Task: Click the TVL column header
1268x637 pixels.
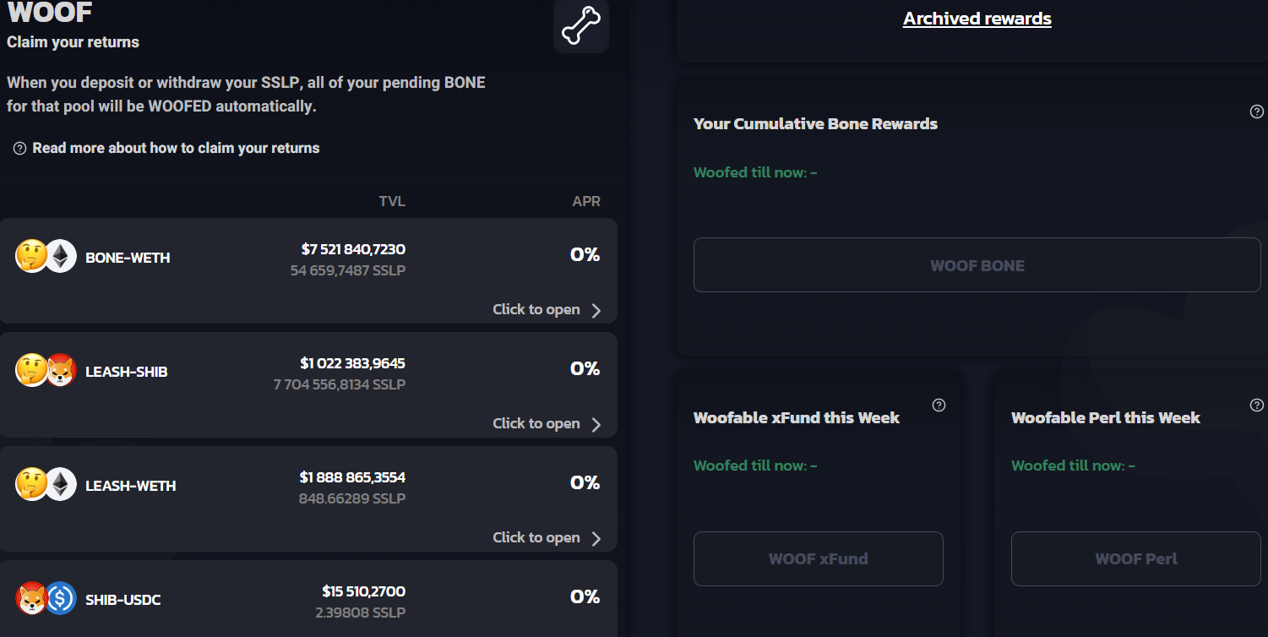Action: 392,201
